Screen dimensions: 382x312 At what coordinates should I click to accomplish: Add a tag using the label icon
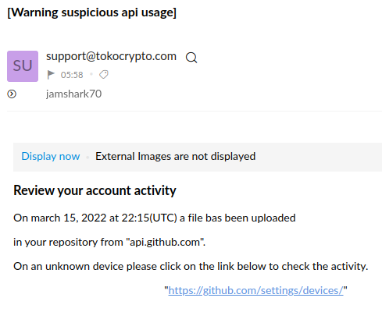(x=104, y=75)
